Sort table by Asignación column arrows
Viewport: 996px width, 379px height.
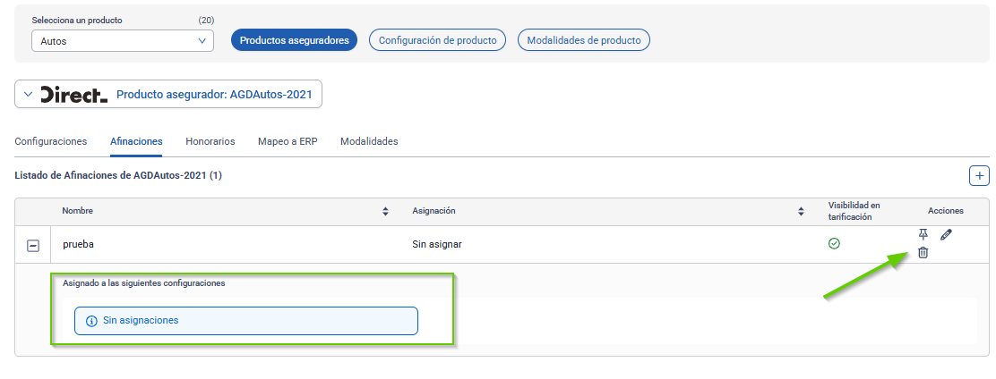802,212
